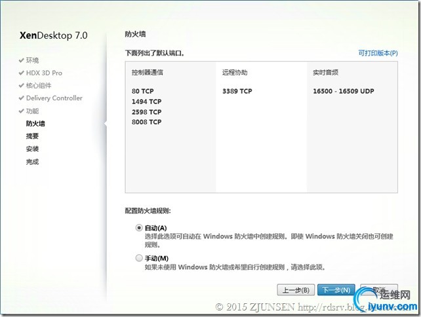Screen dimensions: 421x317
Task: Select the 安装 step in sidebar
Action: point(33,149)
